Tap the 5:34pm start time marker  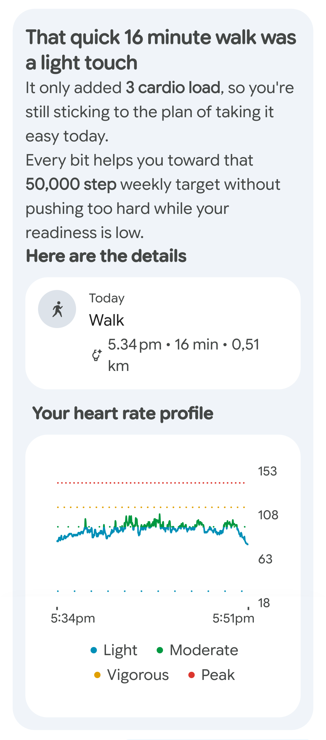pos(73,618)
